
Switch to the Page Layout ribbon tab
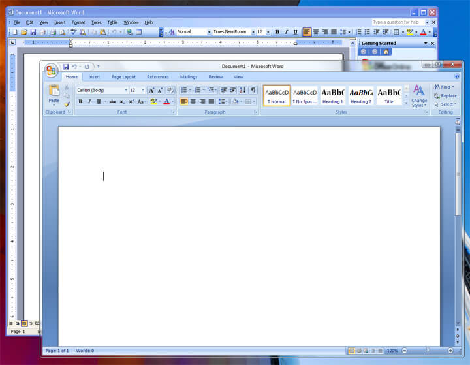(123, 77)
